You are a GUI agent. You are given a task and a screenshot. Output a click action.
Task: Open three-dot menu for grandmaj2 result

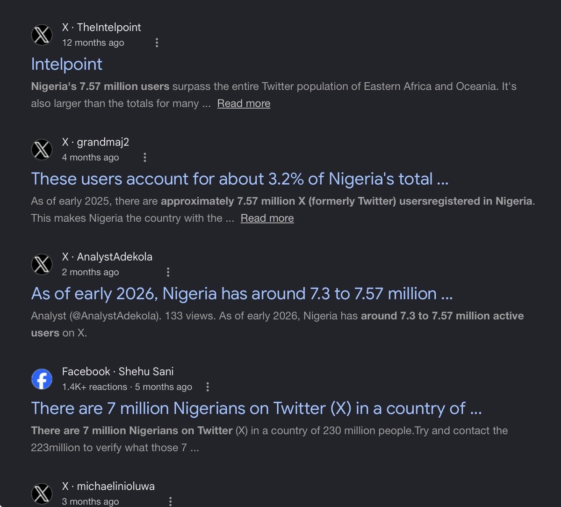(145, 158)
